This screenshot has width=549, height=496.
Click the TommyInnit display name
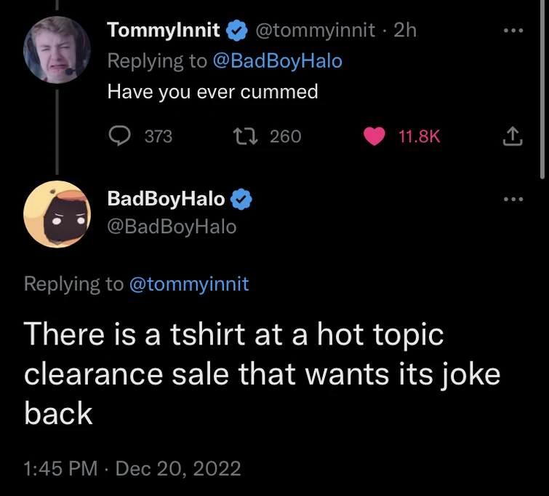point(163,31)
